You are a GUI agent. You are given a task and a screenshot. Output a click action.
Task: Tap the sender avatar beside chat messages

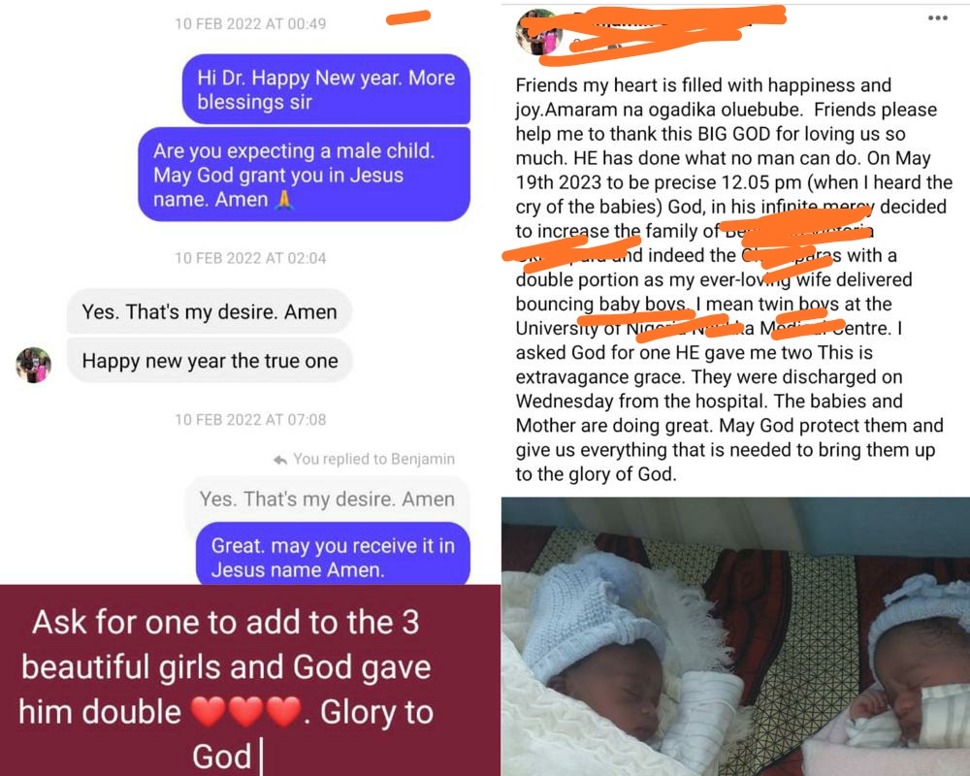point(33,365)
